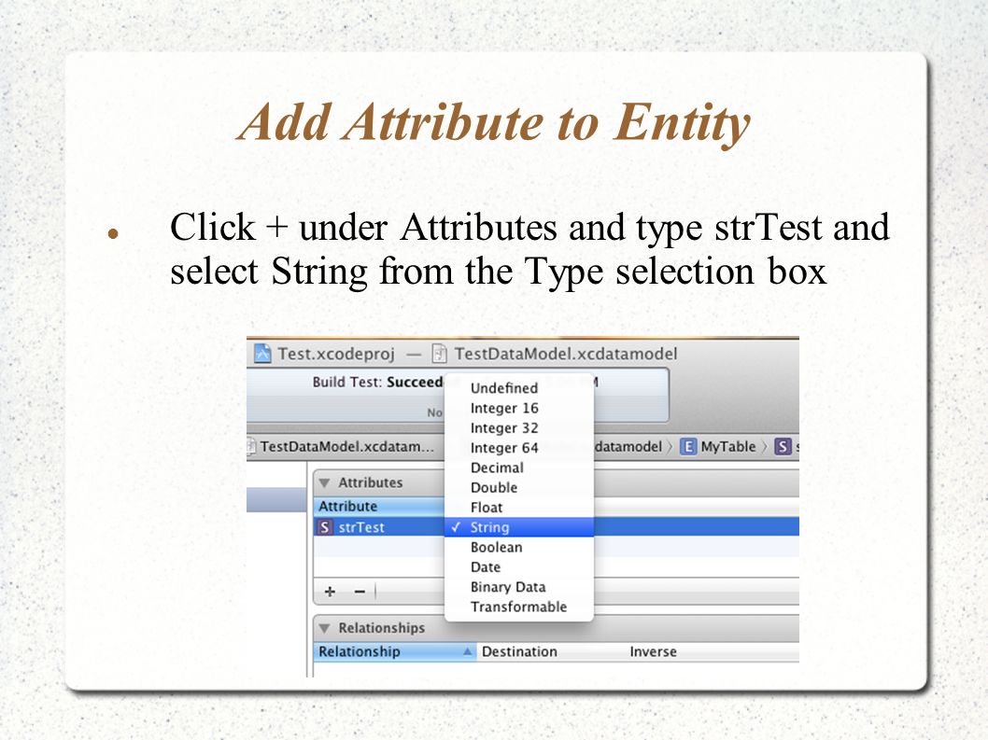
Task: Choose Double as attribute type
Action: (519, 487)
